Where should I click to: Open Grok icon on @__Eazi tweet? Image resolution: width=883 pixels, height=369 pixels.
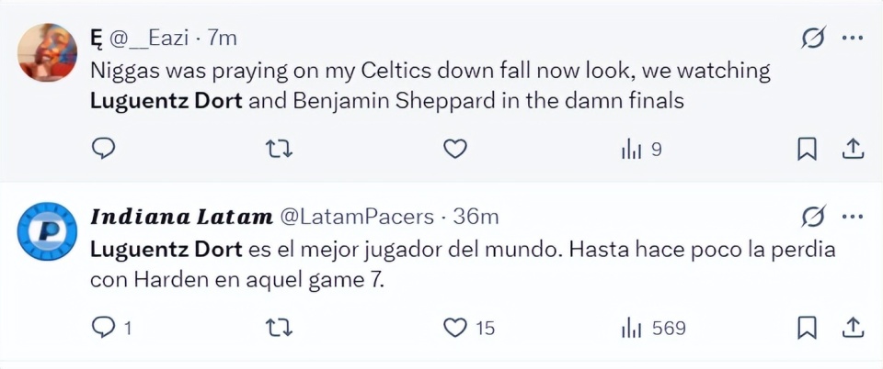click(x=813, y=38)
